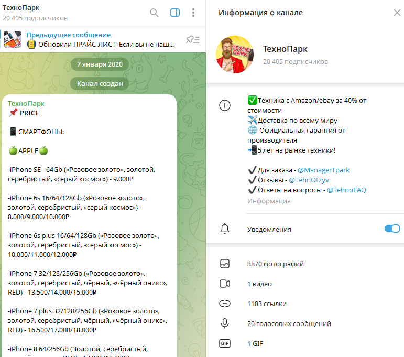Open the 1183 ссылки shared links

click(x=305, y=304)
